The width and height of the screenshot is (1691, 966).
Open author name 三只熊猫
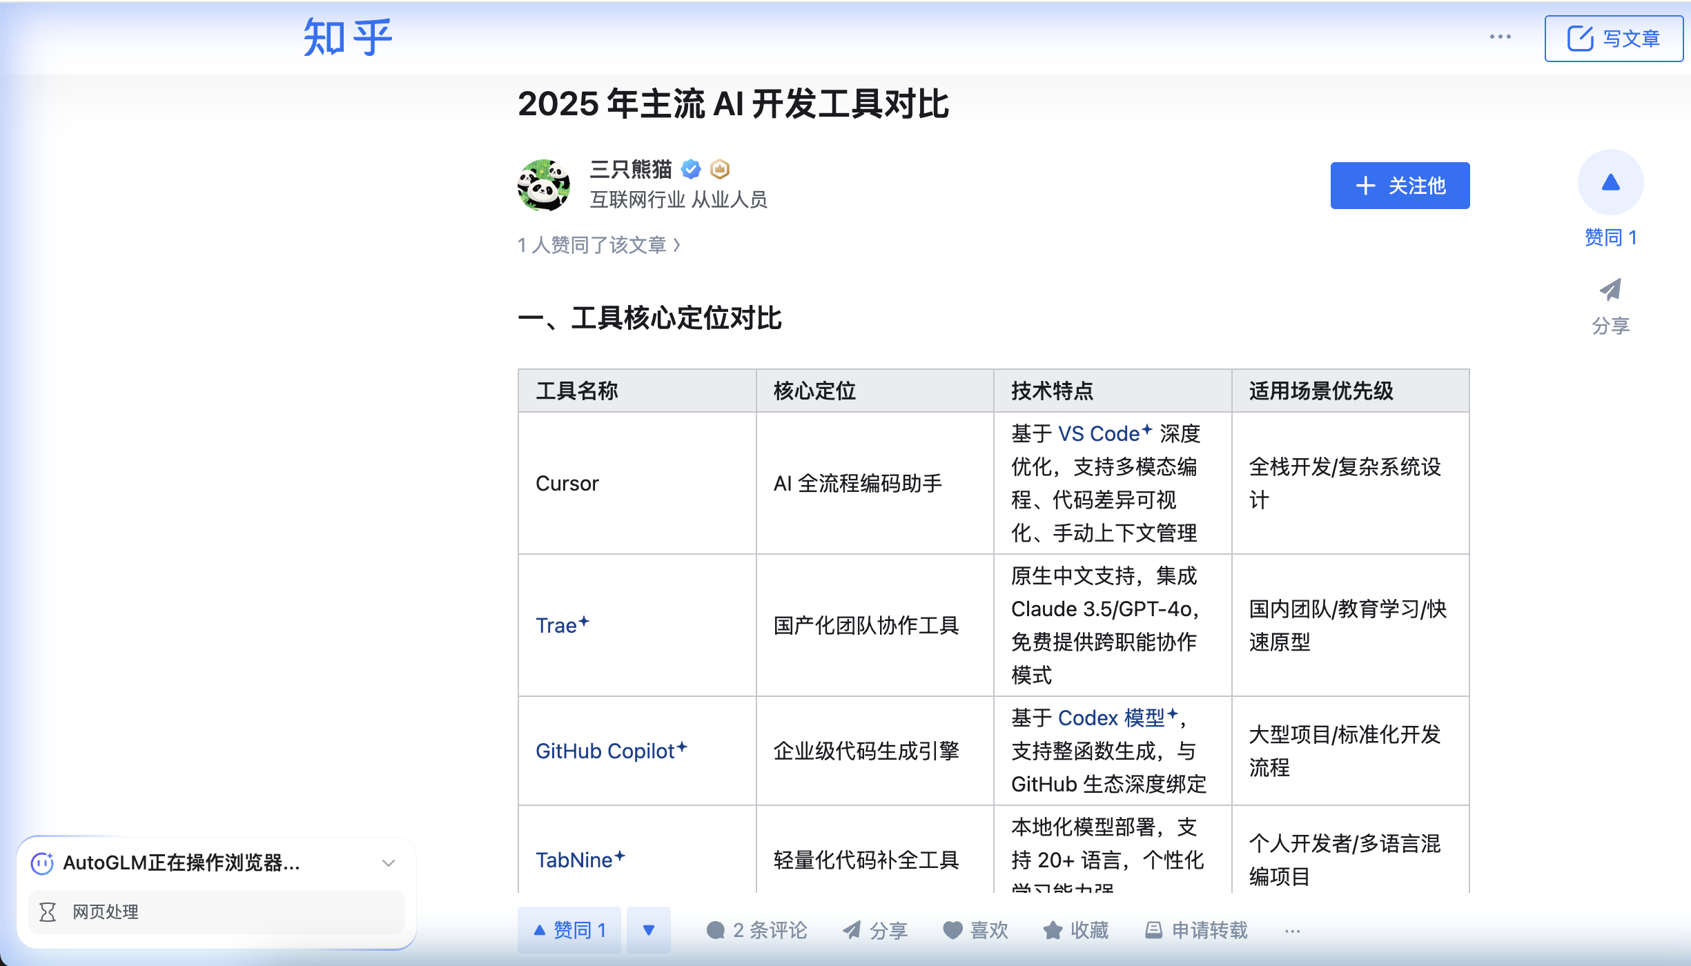tap(630, 168)
